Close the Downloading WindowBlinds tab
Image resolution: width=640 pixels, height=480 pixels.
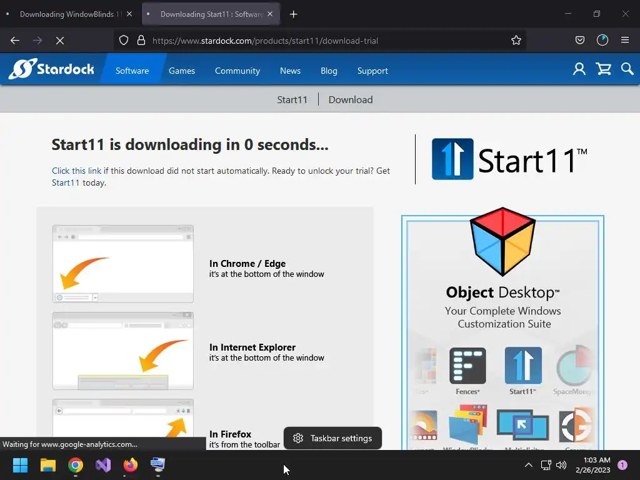(x=129, y=14)
